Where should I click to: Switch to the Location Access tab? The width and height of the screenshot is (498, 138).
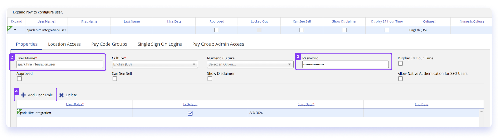pos(64,44)
